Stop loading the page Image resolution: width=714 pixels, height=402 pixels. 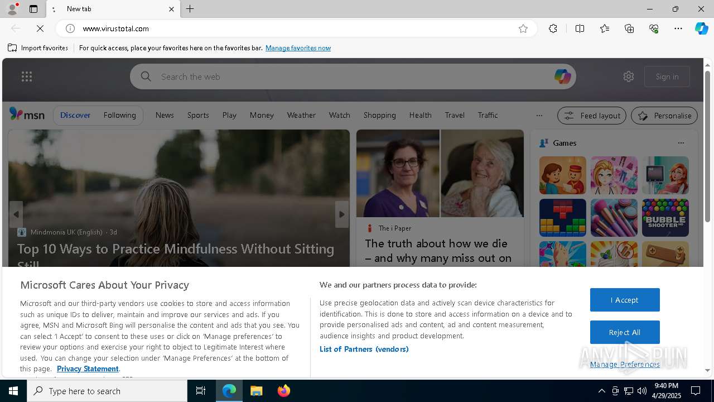40,28
